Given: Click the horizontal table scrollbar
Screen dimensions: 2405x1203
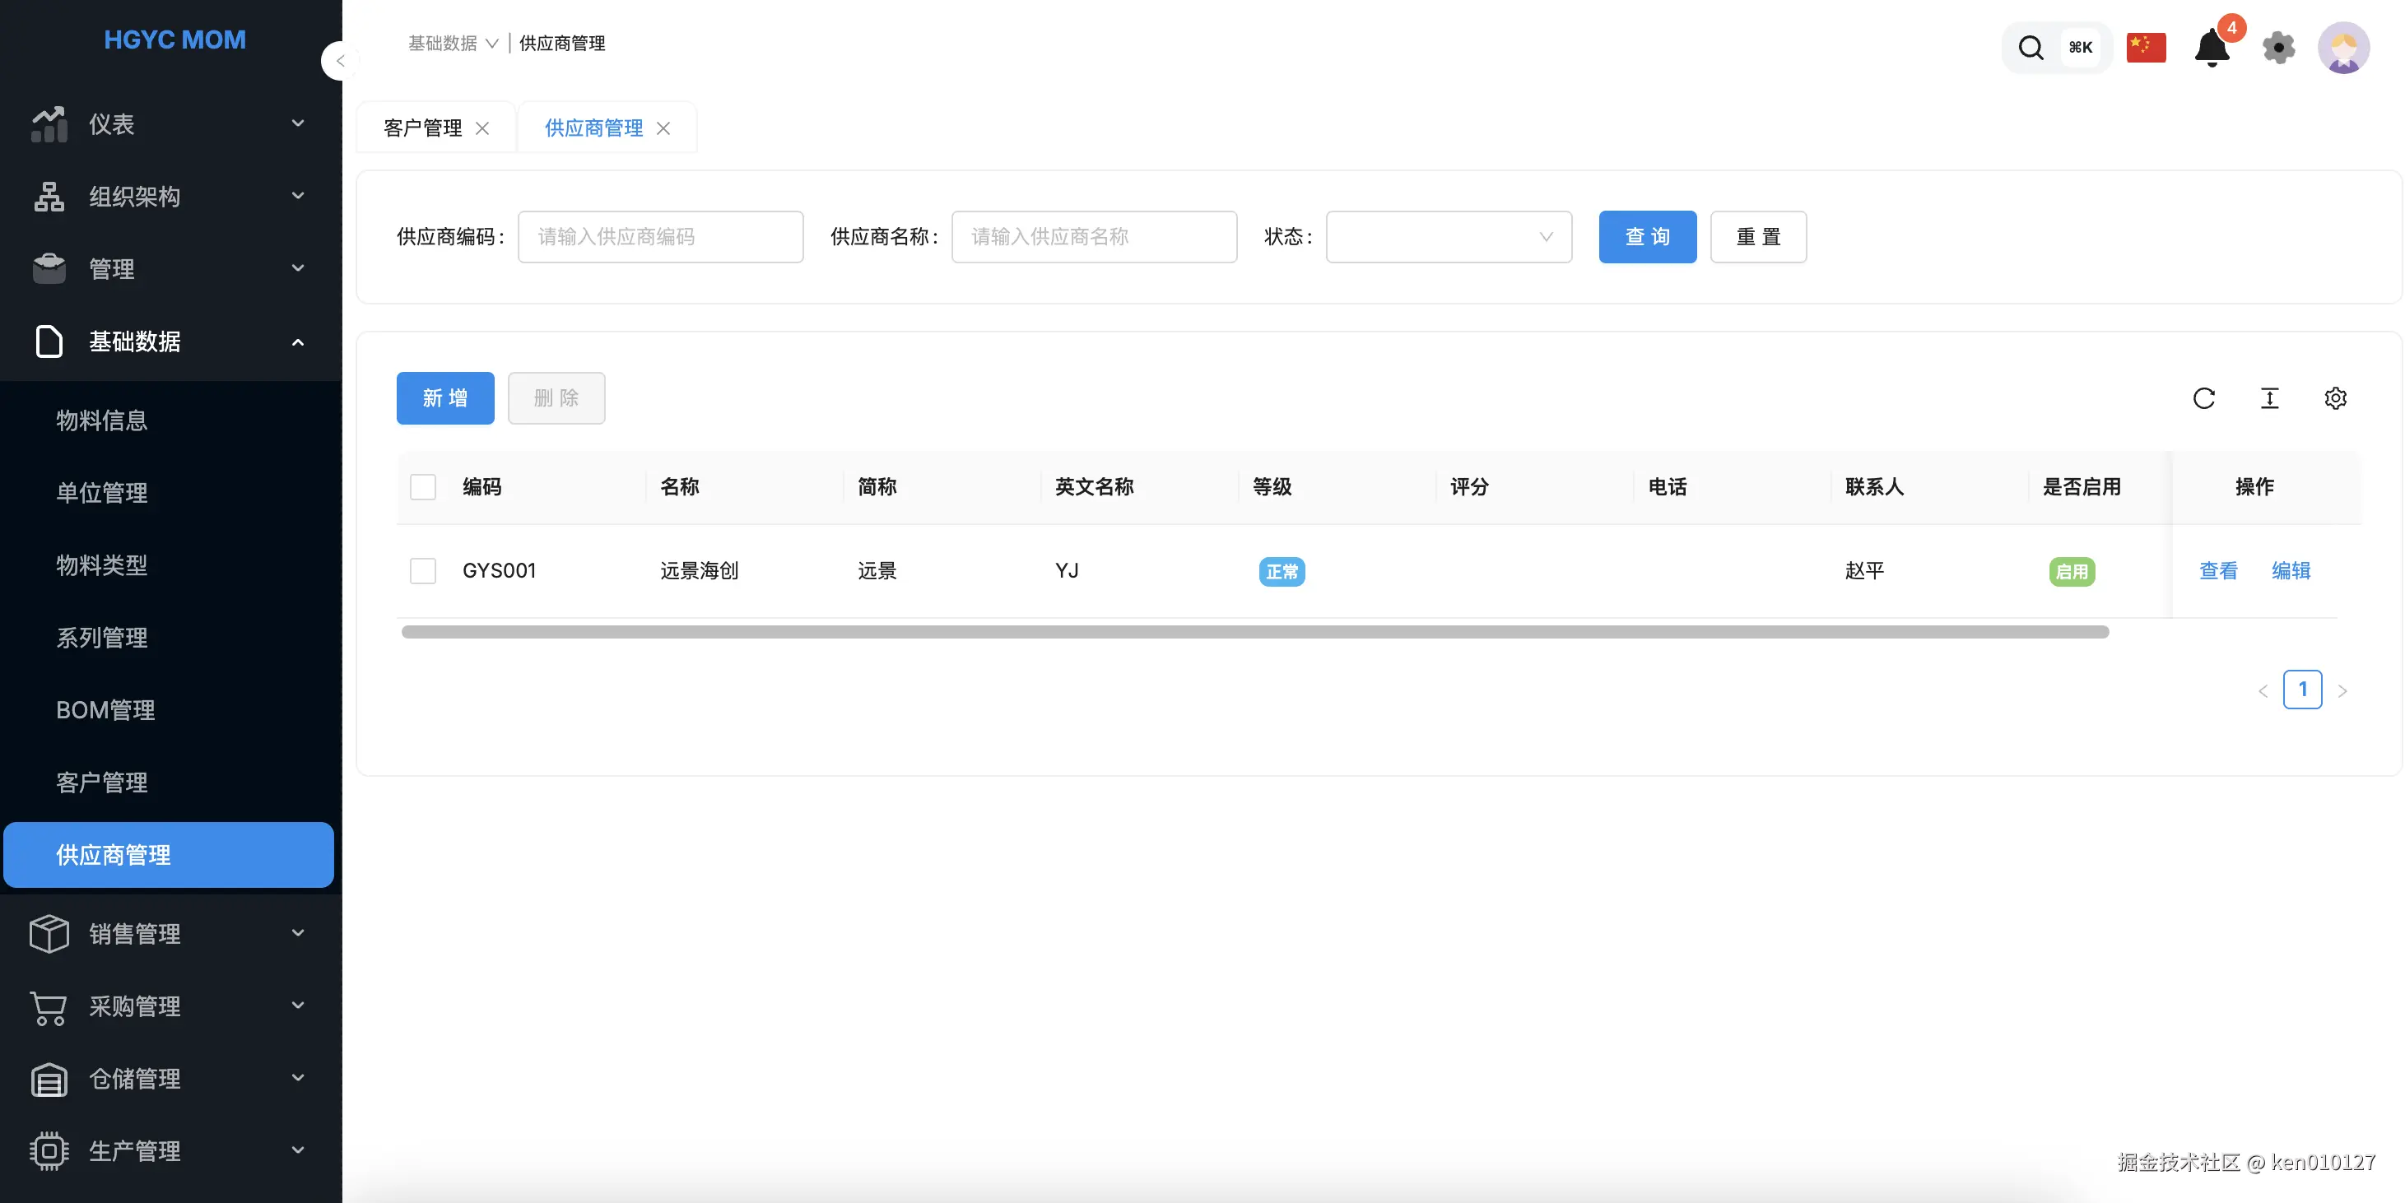Looking at the screenshot, I should pos(1254,633).
